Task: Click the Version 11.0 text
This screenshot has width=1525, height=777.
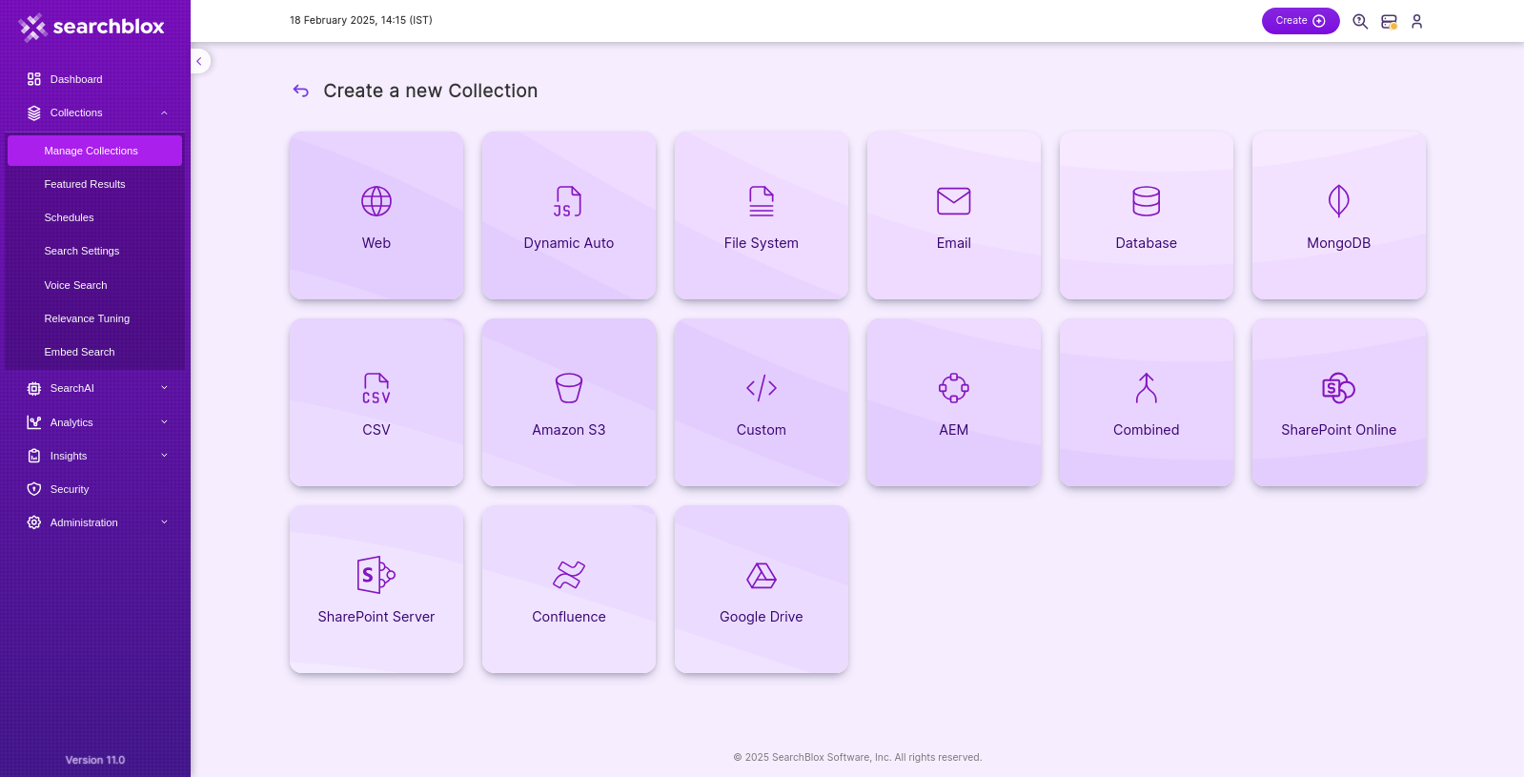Action: (95, 760)
